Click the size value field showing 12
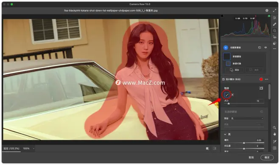The image size is (280, 165). 260,101
